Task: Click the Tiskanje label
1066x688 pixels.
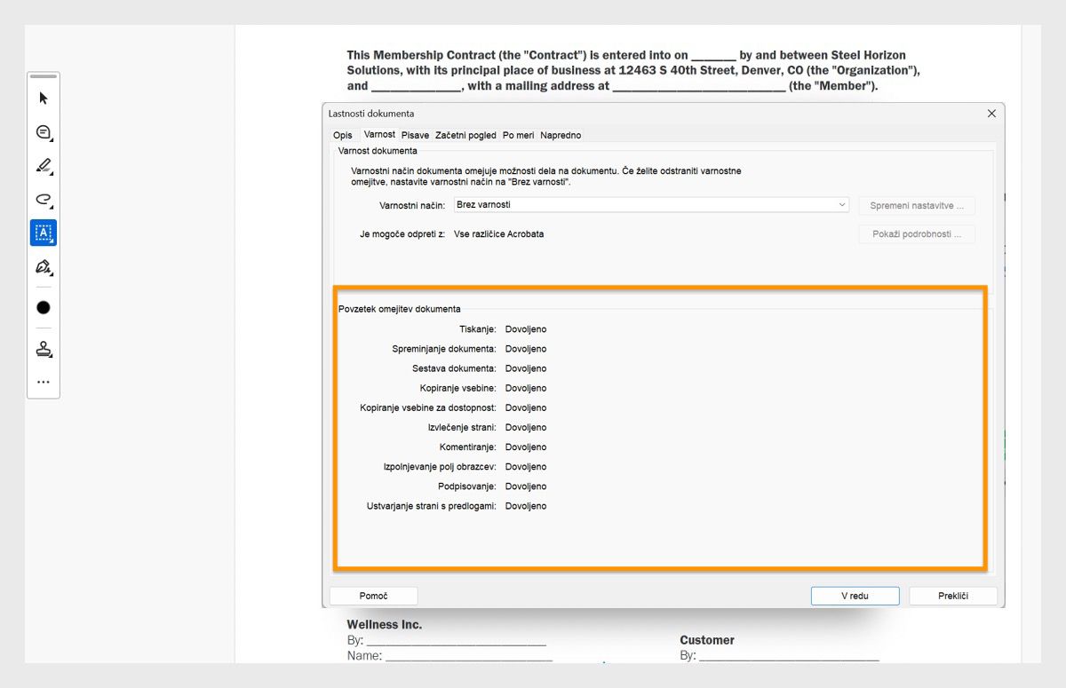Action: click(x=478, y=329)
